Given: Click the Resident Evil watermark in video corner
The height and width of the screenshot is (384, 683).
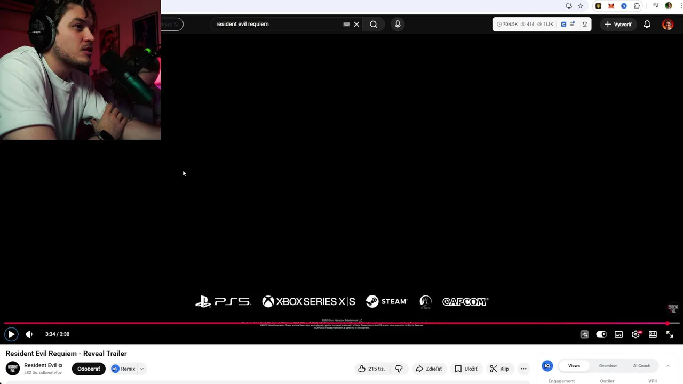Looking at the screenshot, I should 673,308.
